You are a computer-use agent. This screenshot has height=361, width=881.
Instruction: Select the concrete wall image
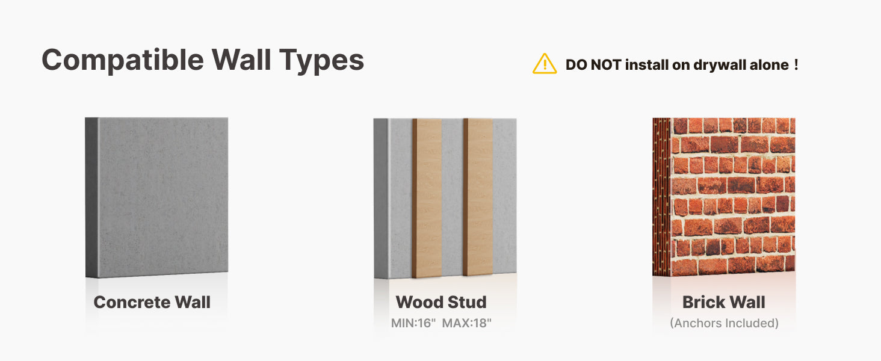(156, 197)
